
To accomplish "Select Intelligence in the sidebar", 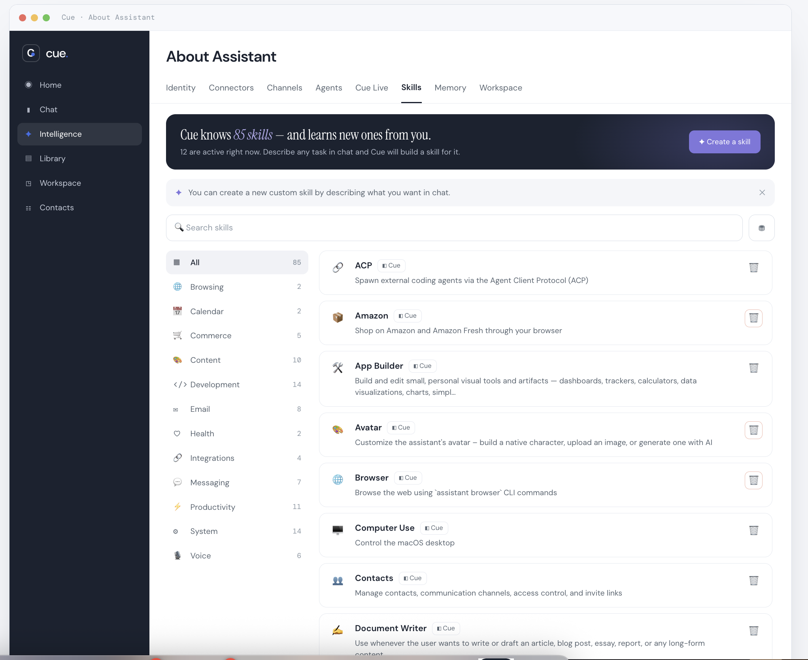I will (x=79, y=134).
